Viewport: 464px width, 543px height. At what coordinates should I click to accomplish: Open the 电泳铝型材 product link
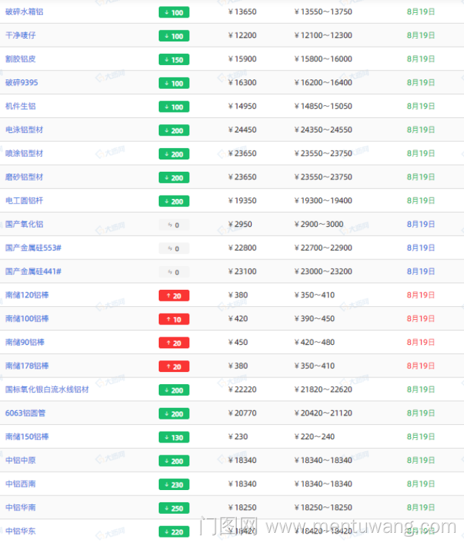pos(24,130)
